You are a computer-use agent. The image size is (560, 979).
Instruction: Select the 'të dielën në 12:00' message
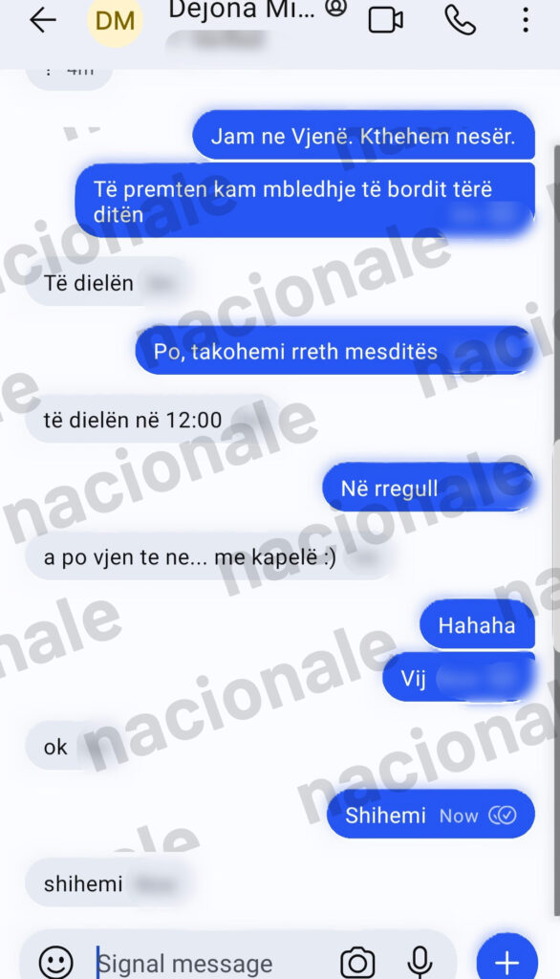153,420
